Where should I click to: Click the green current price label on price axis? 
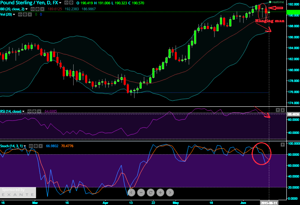pos(293,12)
